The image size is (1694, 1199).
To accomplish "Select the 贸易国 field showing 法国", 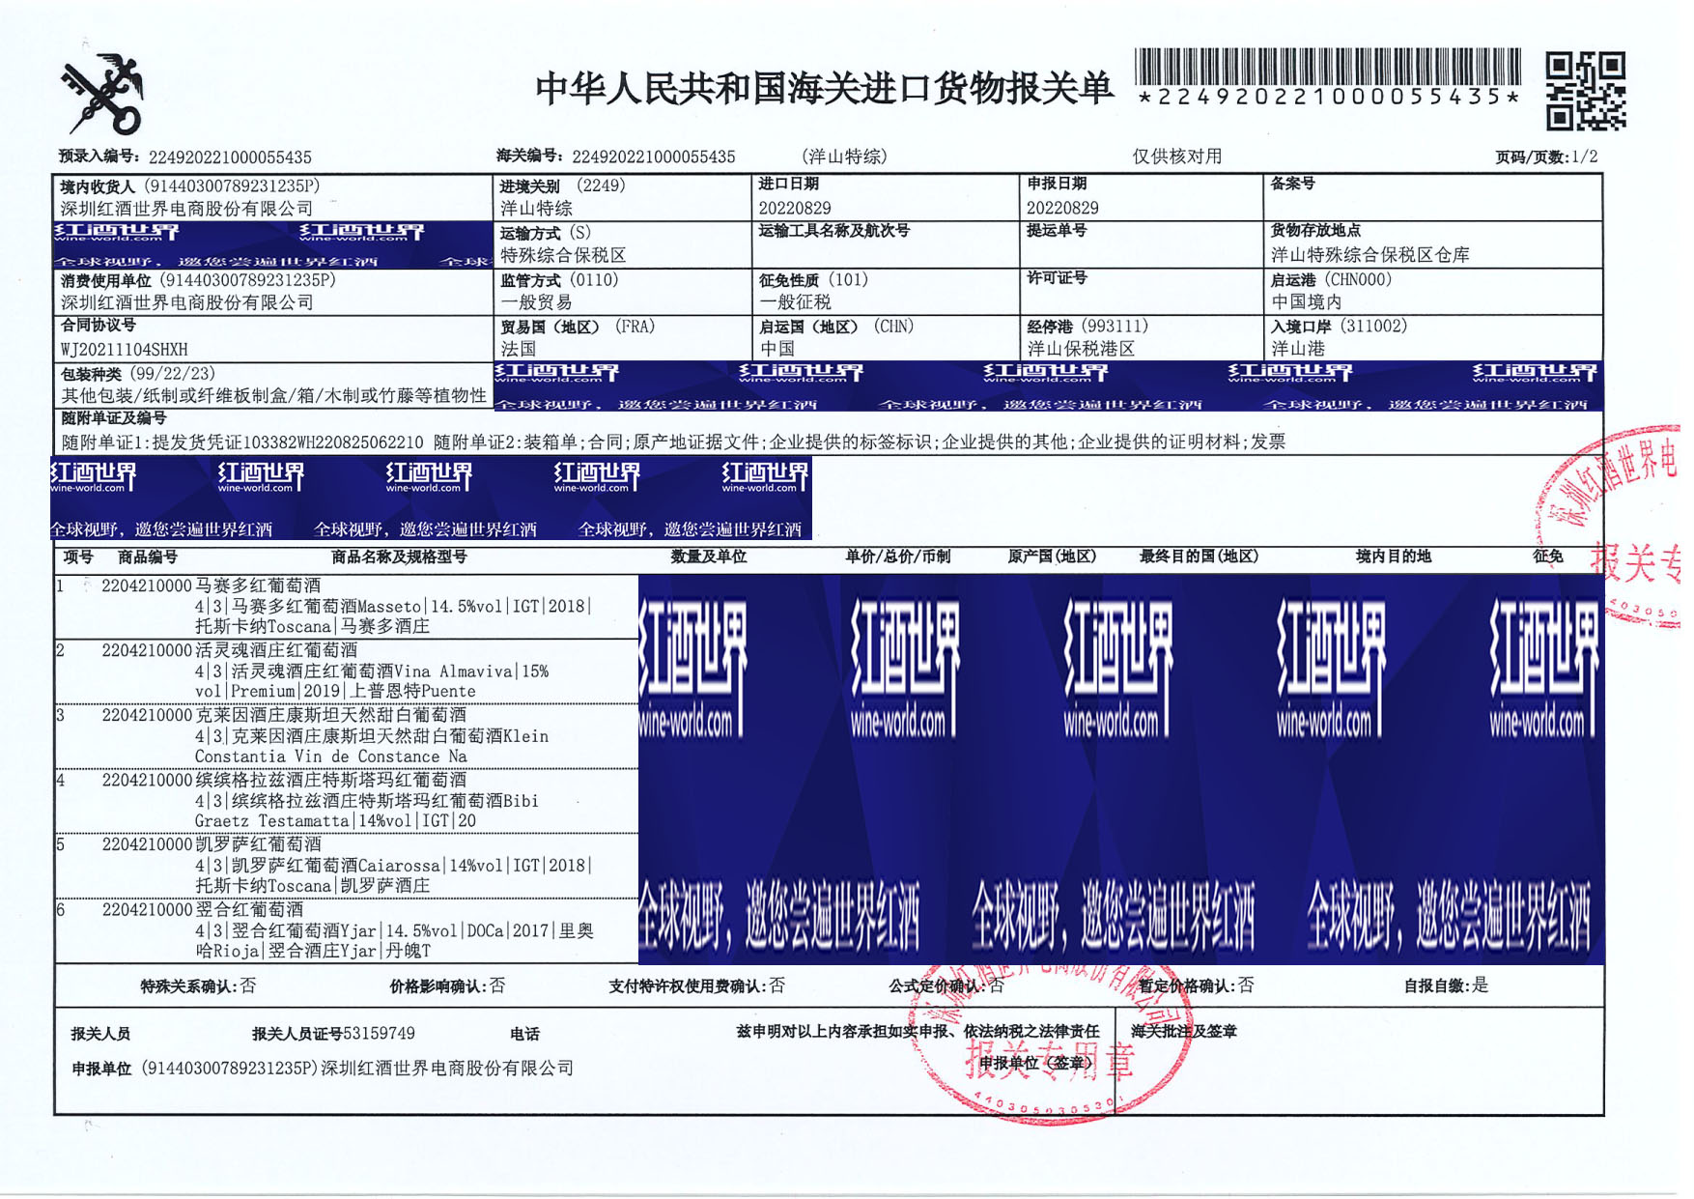I will coord(519,349).
